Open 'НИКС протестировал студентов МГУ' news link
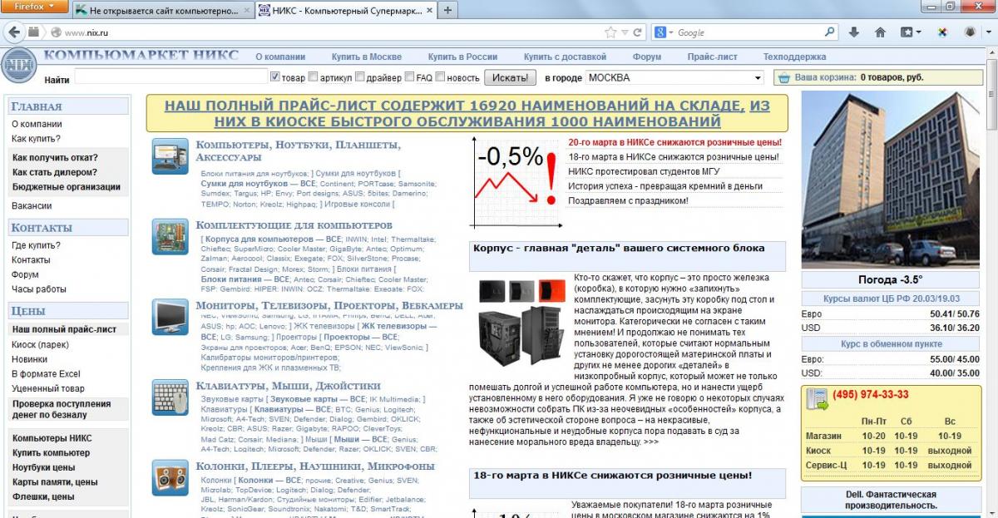 point(644,171)
